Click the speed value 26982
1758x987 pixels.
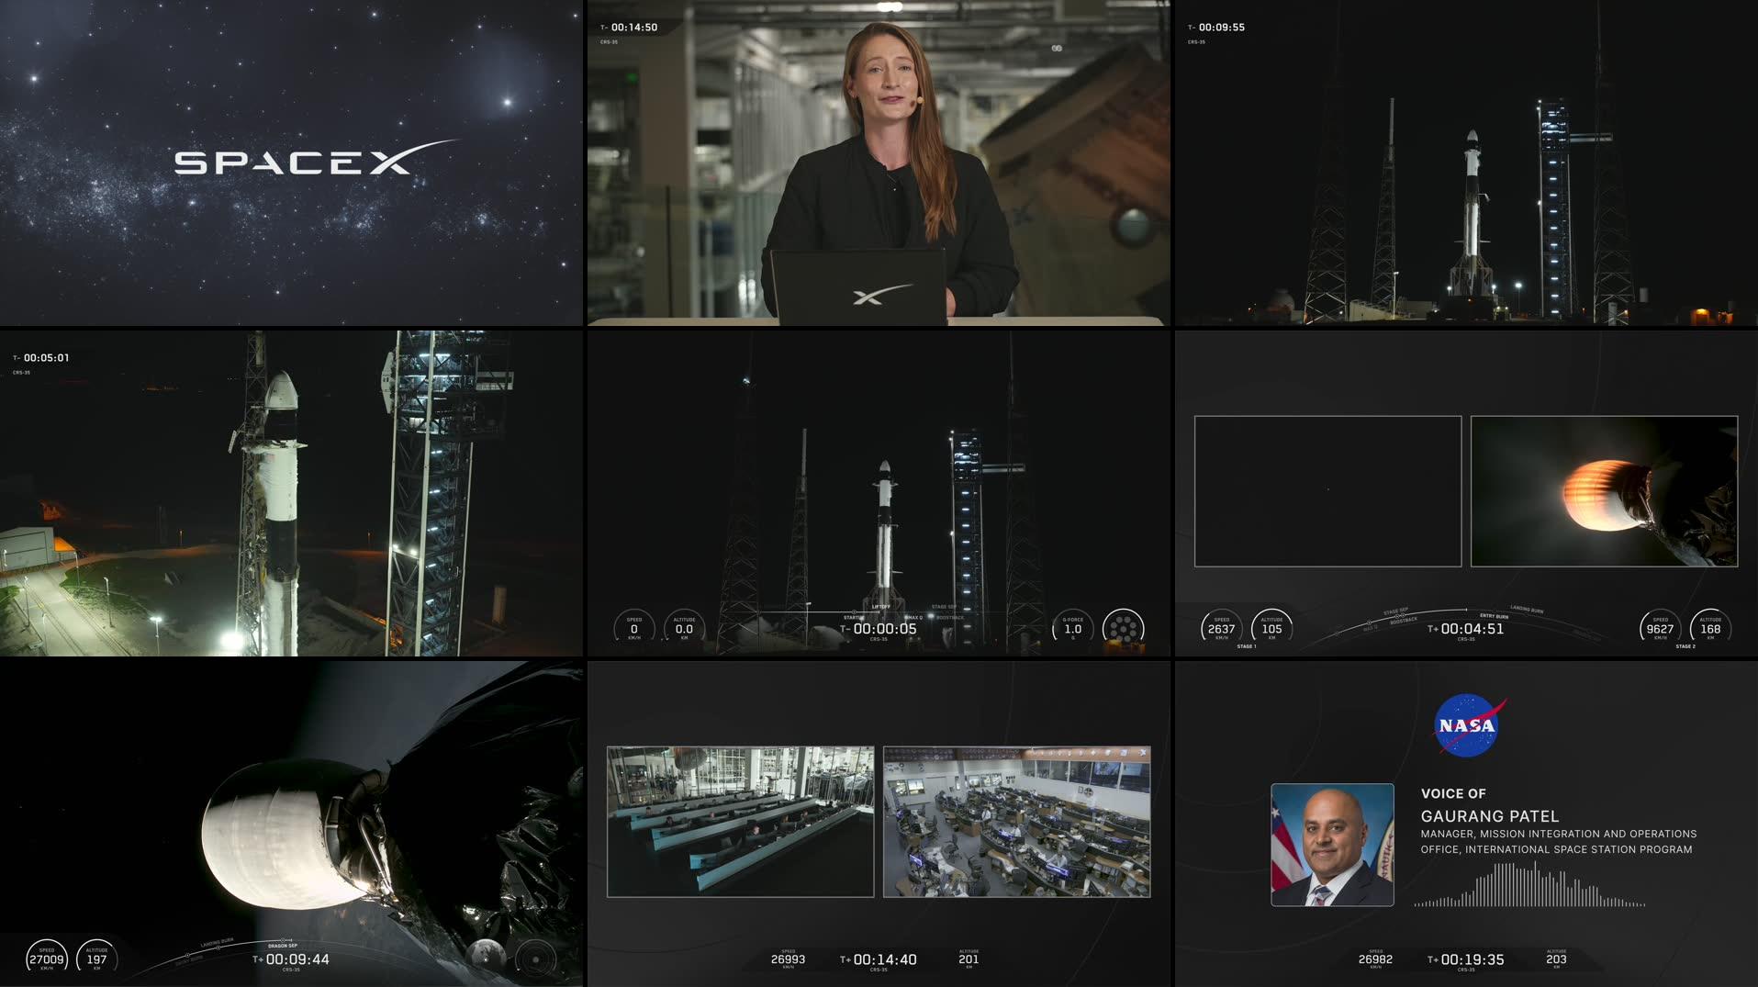(1375, 959)
